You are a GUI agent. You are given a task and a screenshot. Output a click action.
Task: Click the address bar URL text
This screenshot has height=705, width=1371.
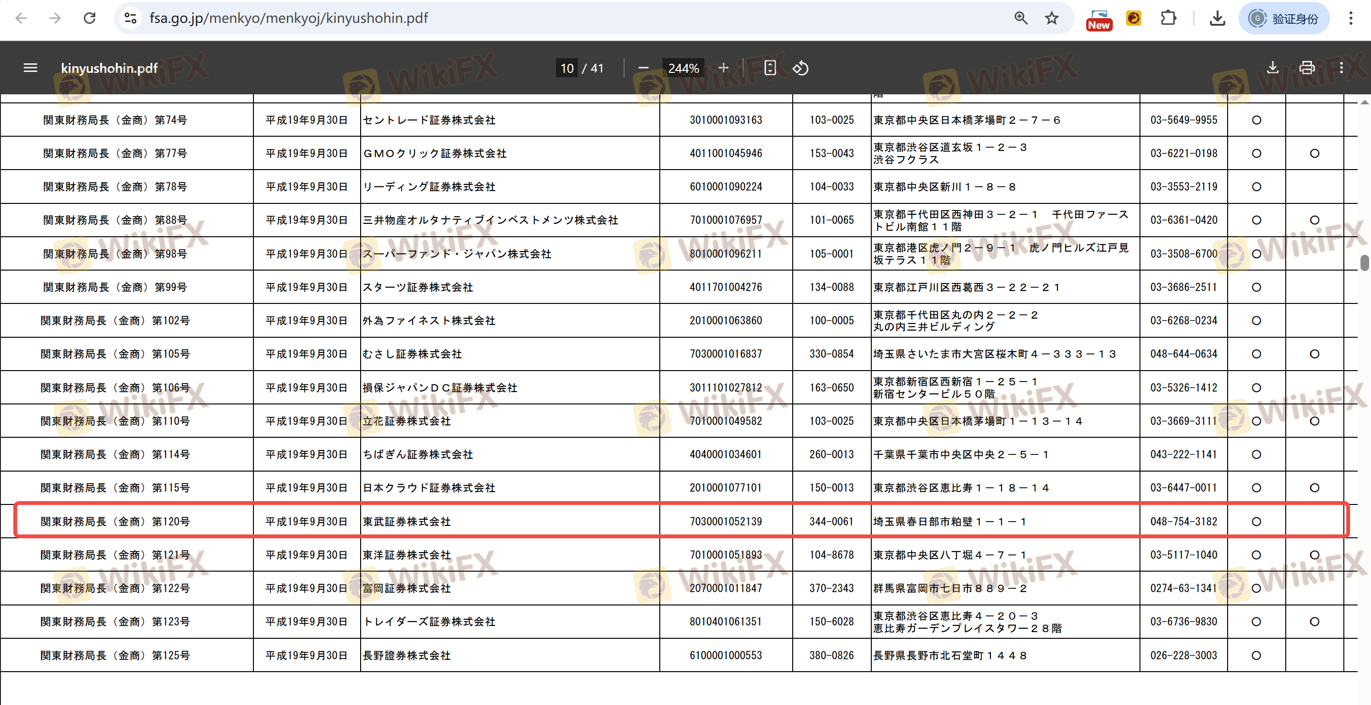289,18
